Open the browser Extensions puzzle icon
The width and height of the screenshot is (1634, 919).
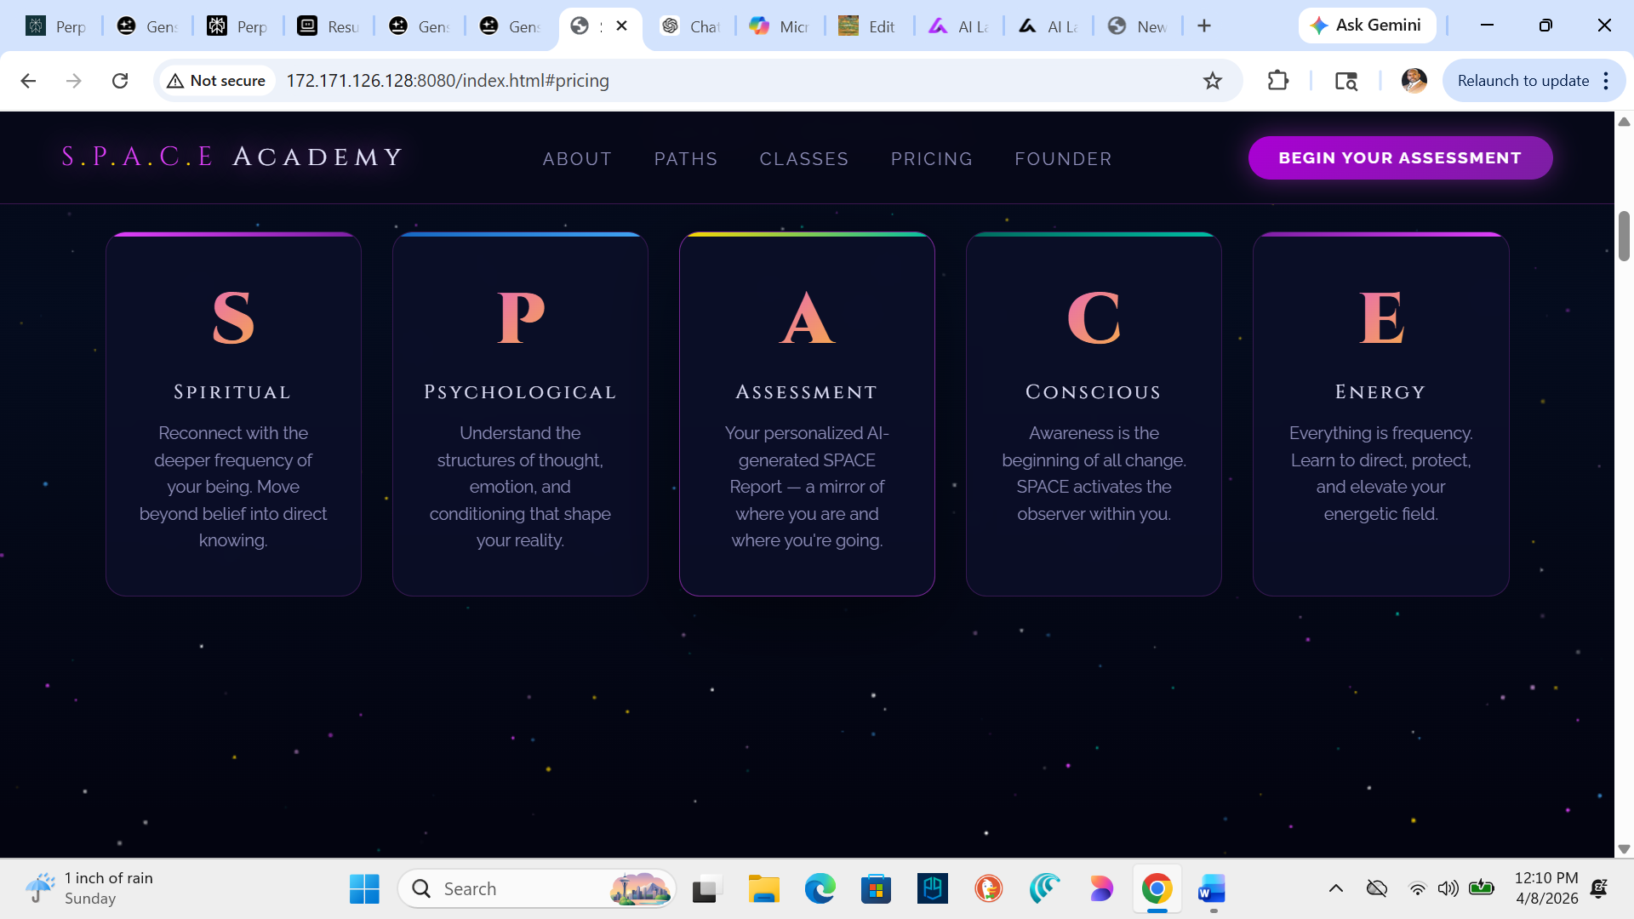pos(1277,81)
